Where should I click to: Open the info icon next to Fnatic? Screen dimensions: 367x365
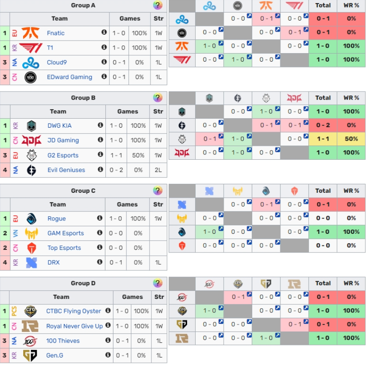coord(104,33)
